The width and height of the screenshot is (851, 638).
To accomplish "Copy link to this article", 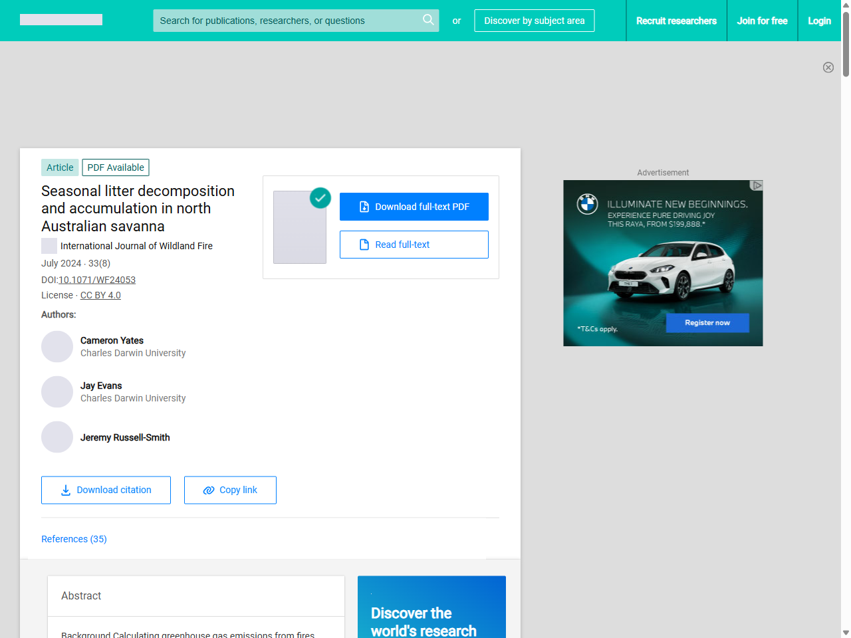I will tap(230, 490).
